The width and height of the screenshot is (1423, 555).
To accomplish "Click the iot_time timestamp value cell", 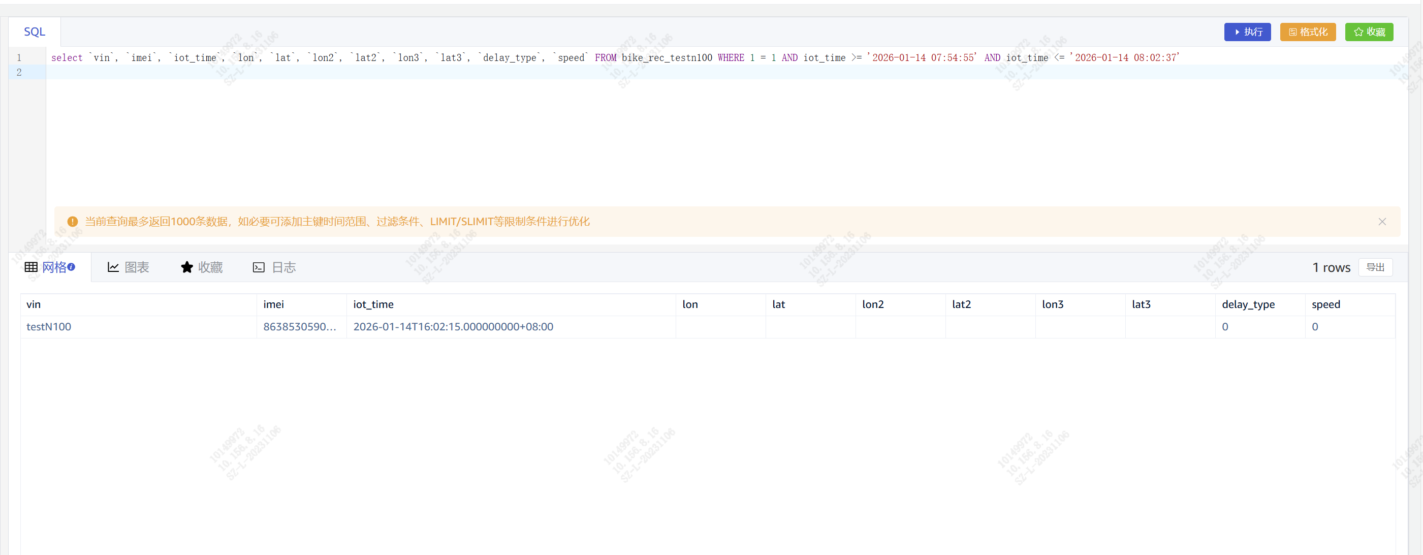I will tap(453, 327).
